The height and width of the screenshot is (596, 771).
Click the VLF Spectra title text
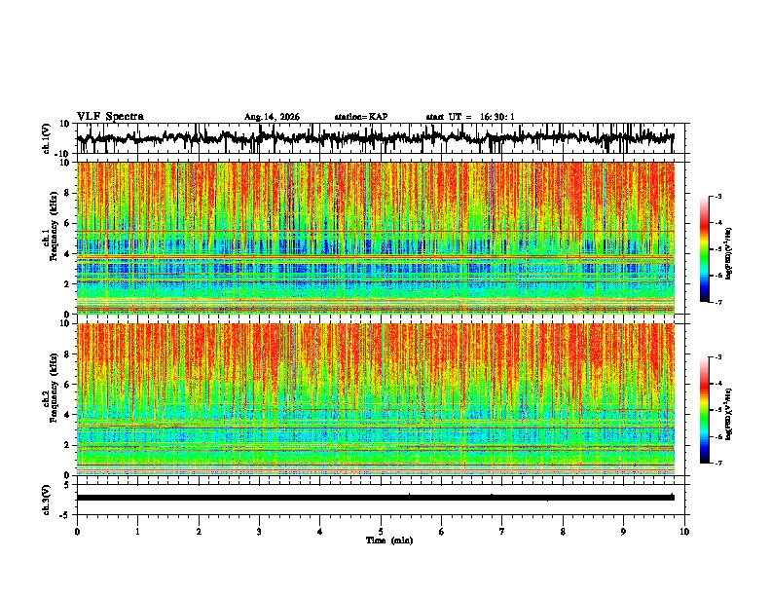click(x=110, y=117)
